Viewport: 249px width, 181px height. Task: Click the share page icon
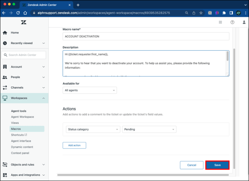click(194, 13)
